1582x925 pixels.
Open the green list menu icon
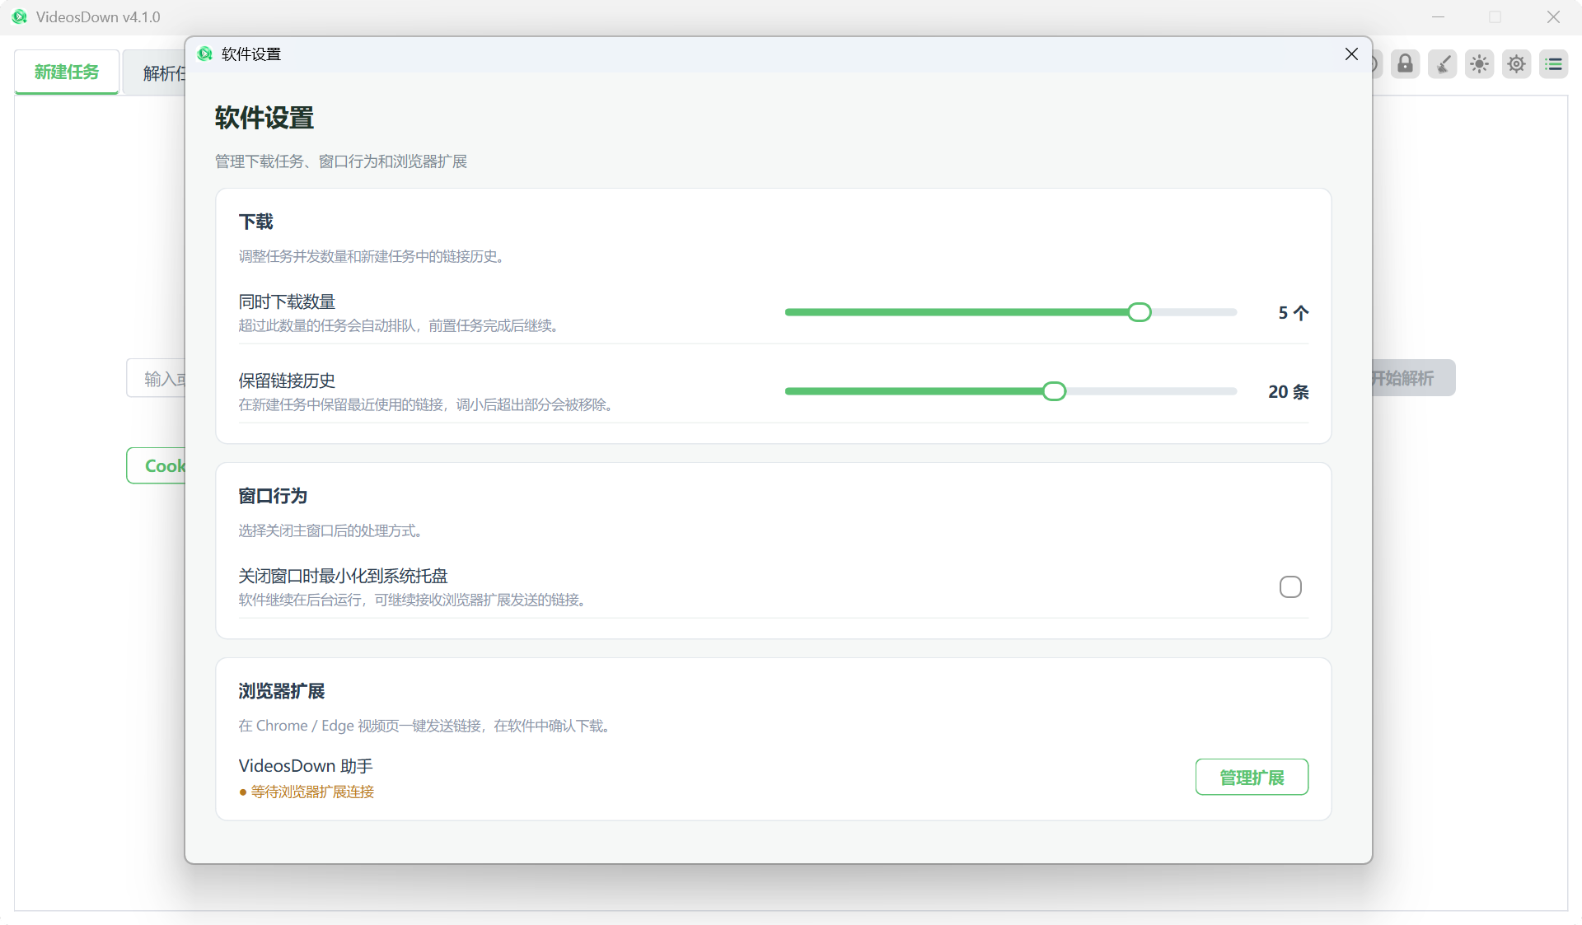click(x=1554, y=64)
